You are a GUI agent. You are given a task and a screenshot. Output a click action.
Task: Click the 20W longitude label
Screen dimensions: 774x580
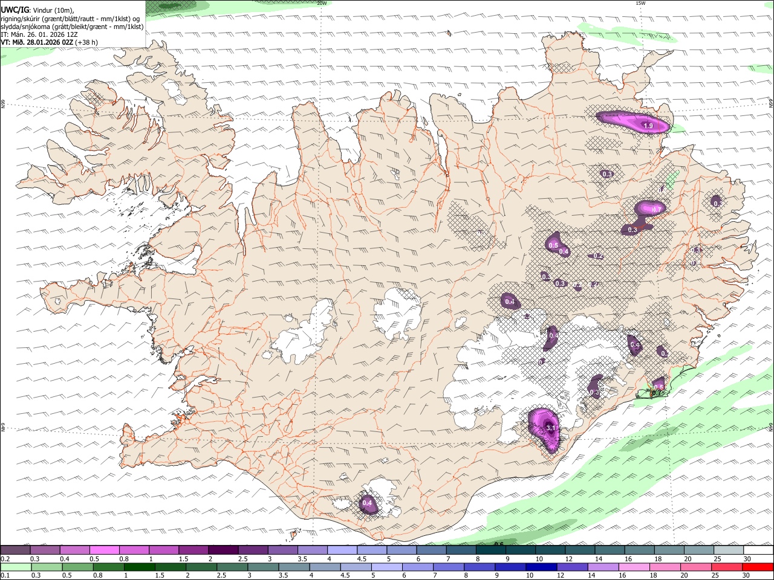click(x=322, y=3)
